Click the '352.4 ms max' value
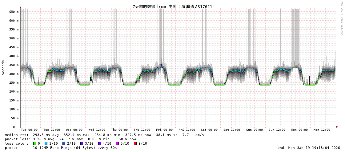The image size is (345, 152). 77,135
